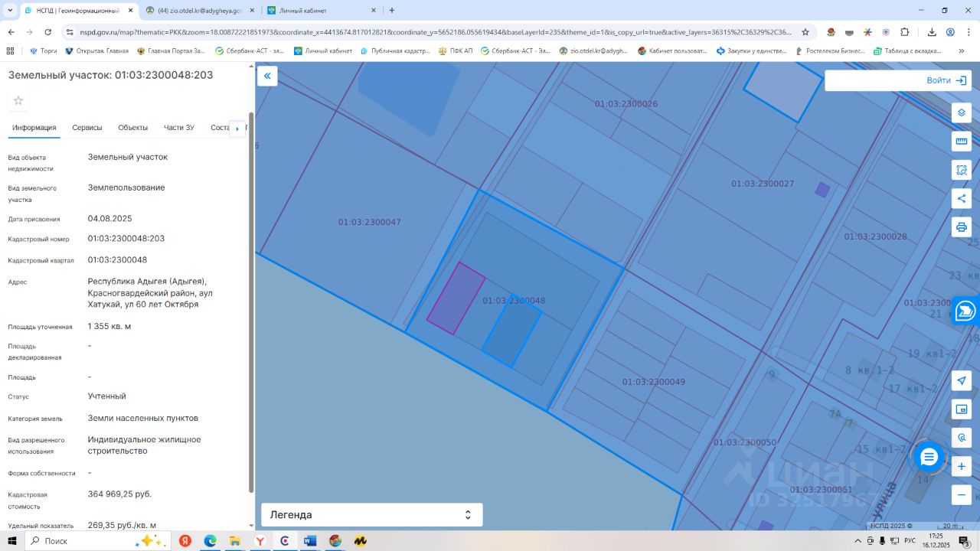Switch to the Информация tab

click(x=34, y=128)
